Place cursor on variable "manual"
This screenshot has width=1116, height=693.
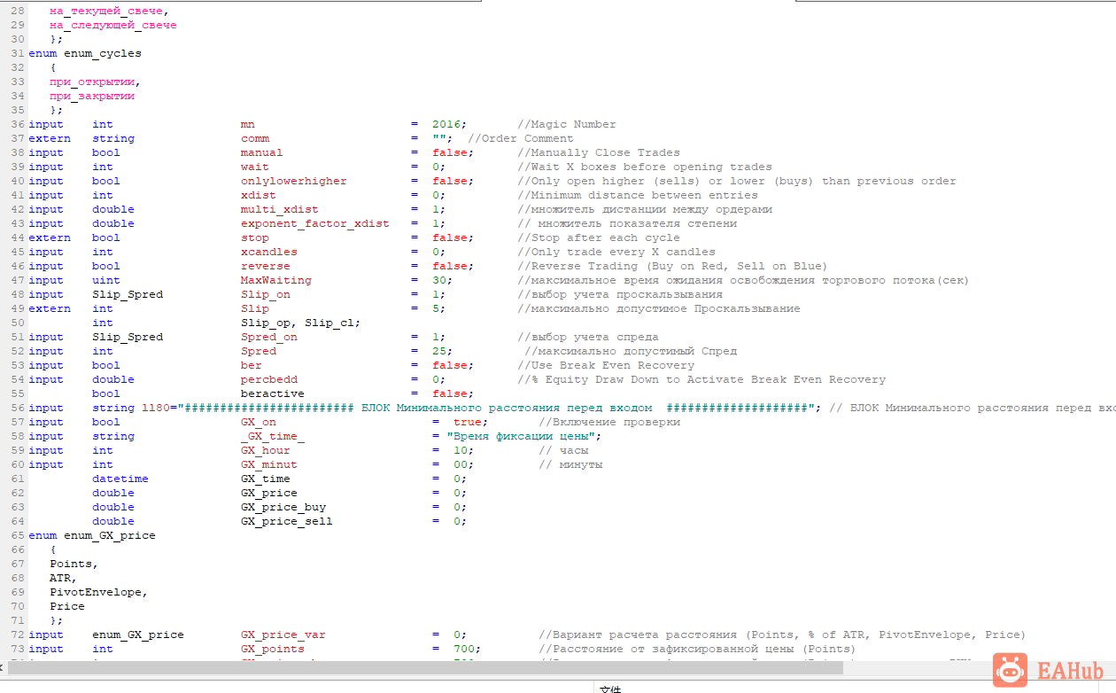[x=262, y=152]
